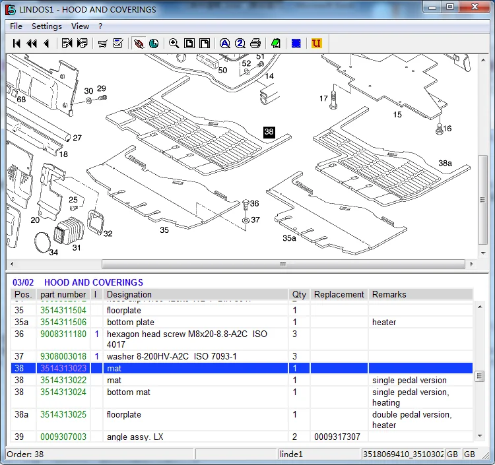This screenshot has height=465, width=495.
Task: Click highlighted callout 38 in diagram
Action: (269, 132)
